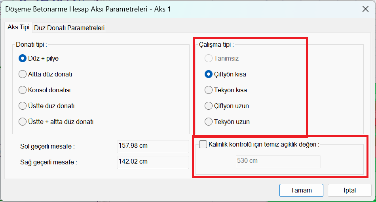Image resolution: width=376 pixels, height=202 pixels.
Task: Click the Sol geçerli mesafe input field
Action: click(x=153, y=146)
